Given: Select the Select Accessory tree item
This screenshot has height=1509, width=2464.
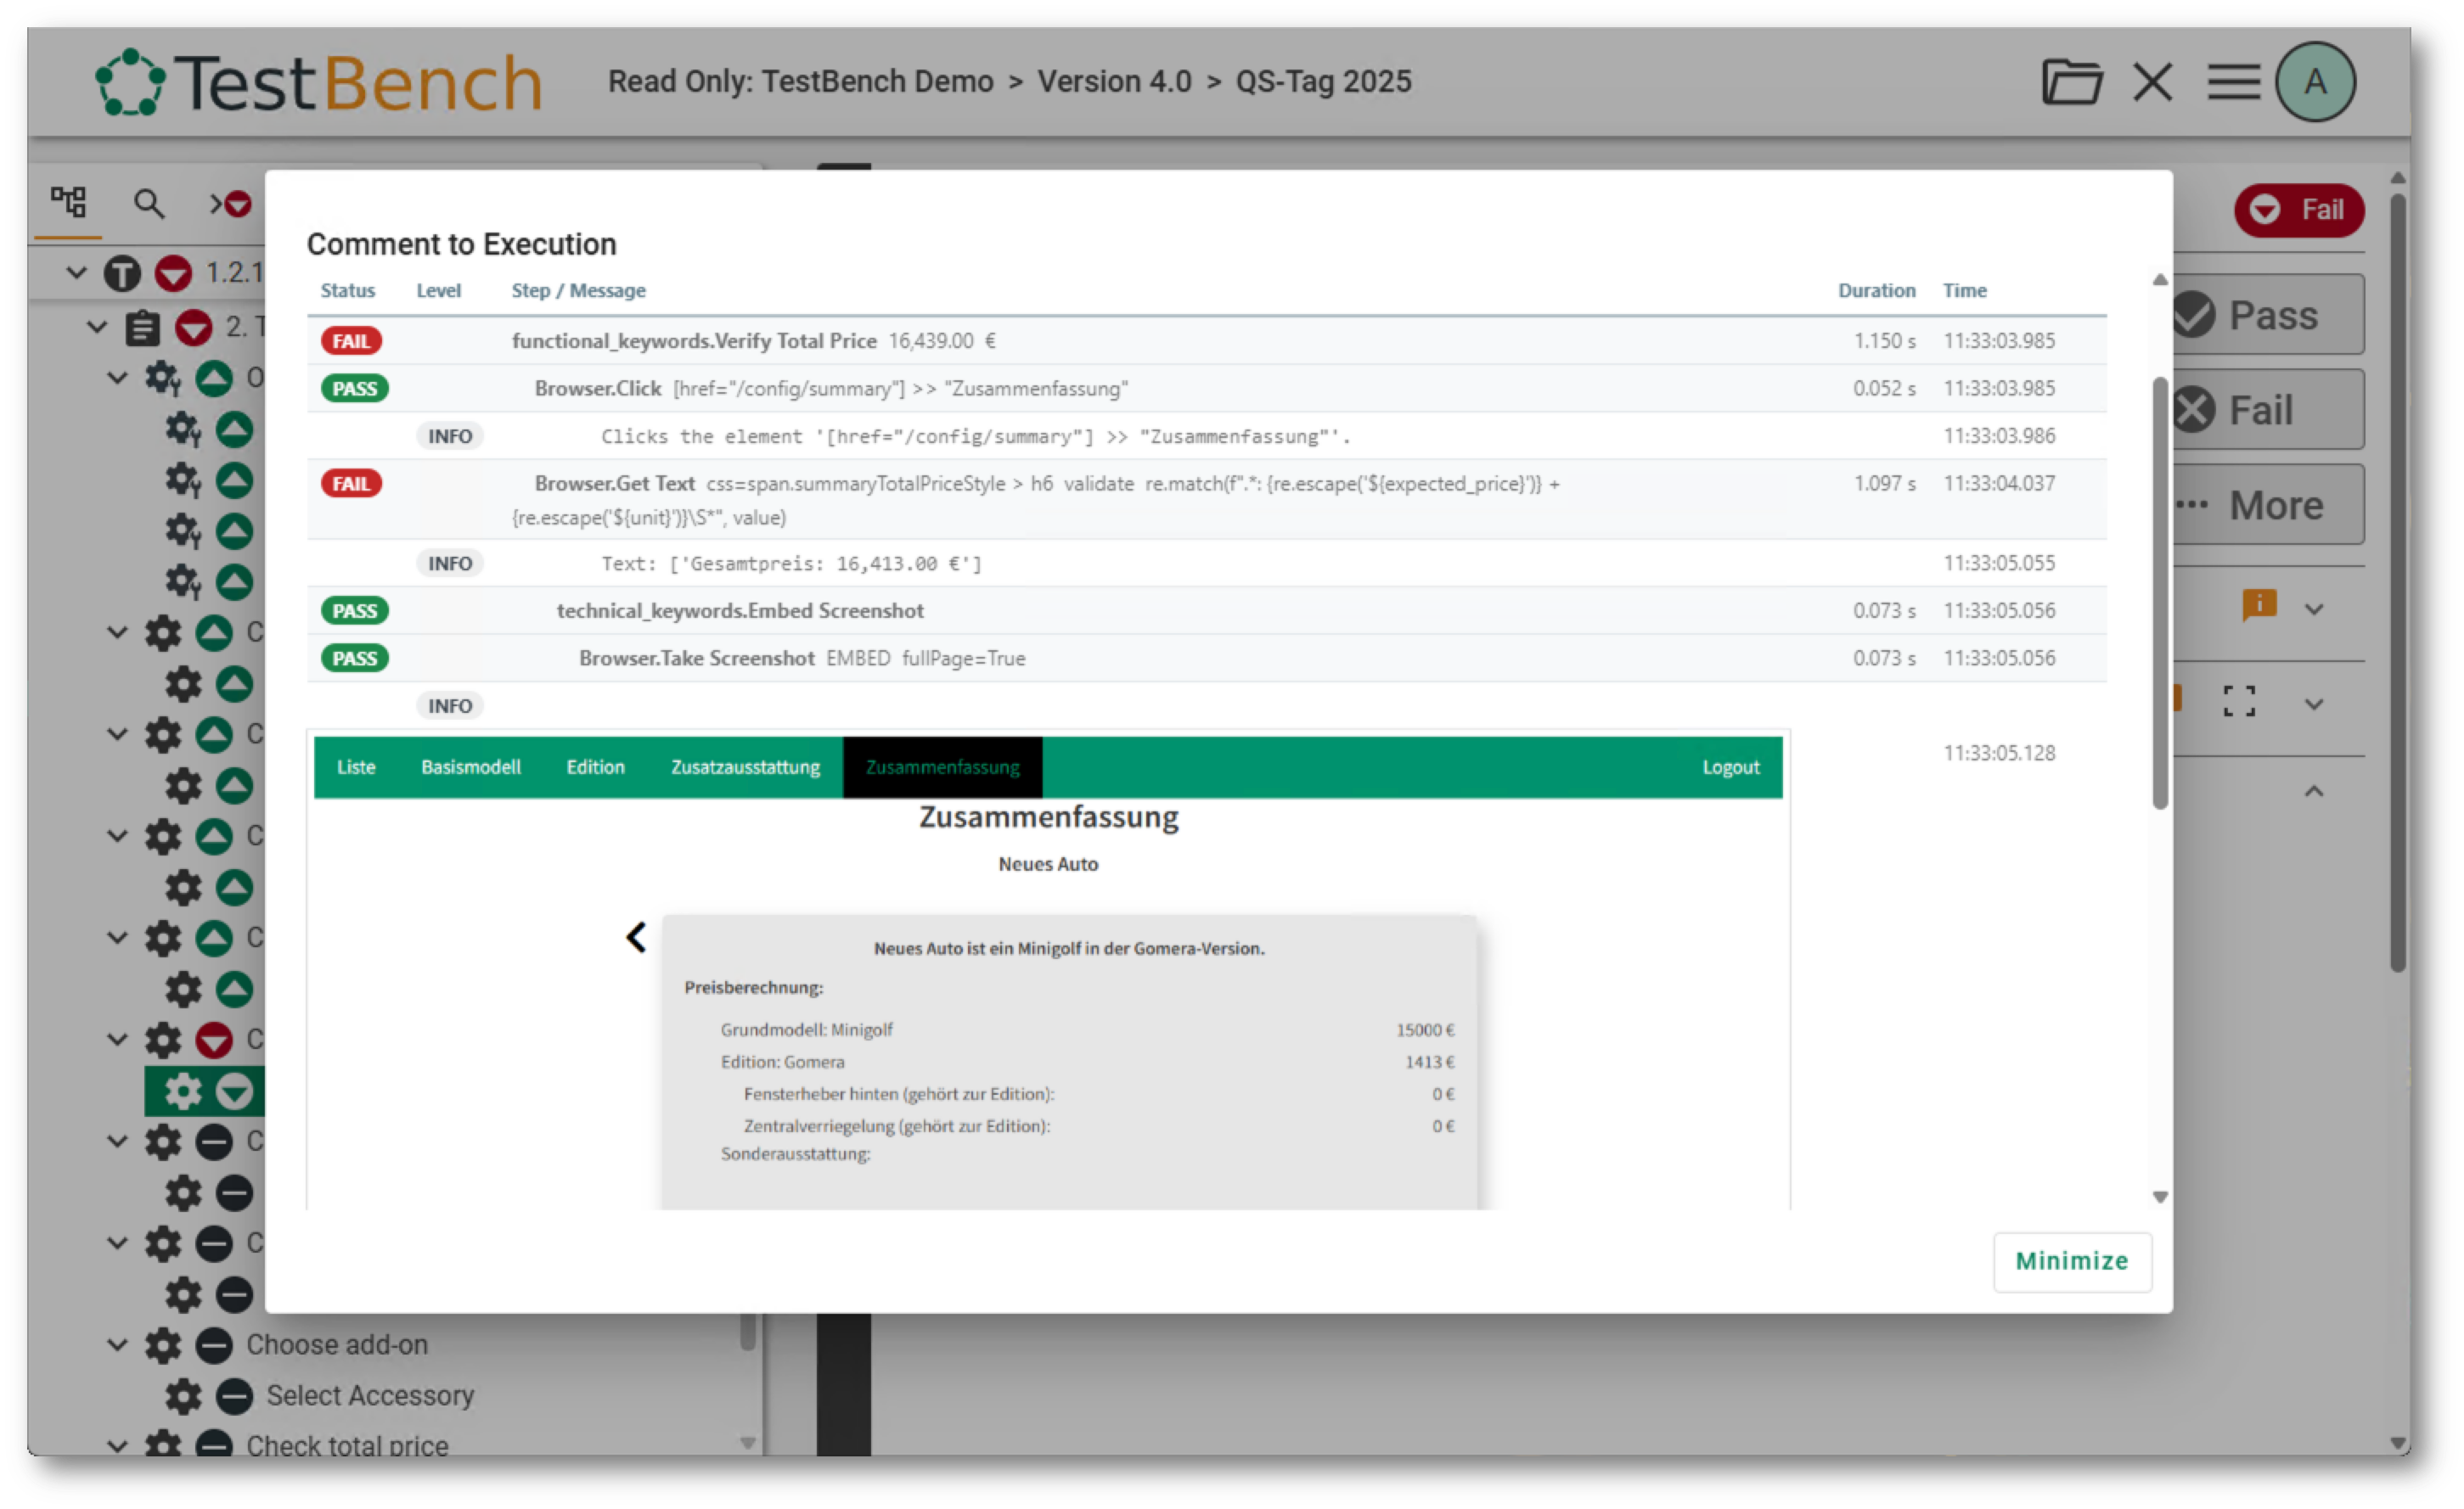Looking at the screenshot, I should click(x=370, y=1396).
